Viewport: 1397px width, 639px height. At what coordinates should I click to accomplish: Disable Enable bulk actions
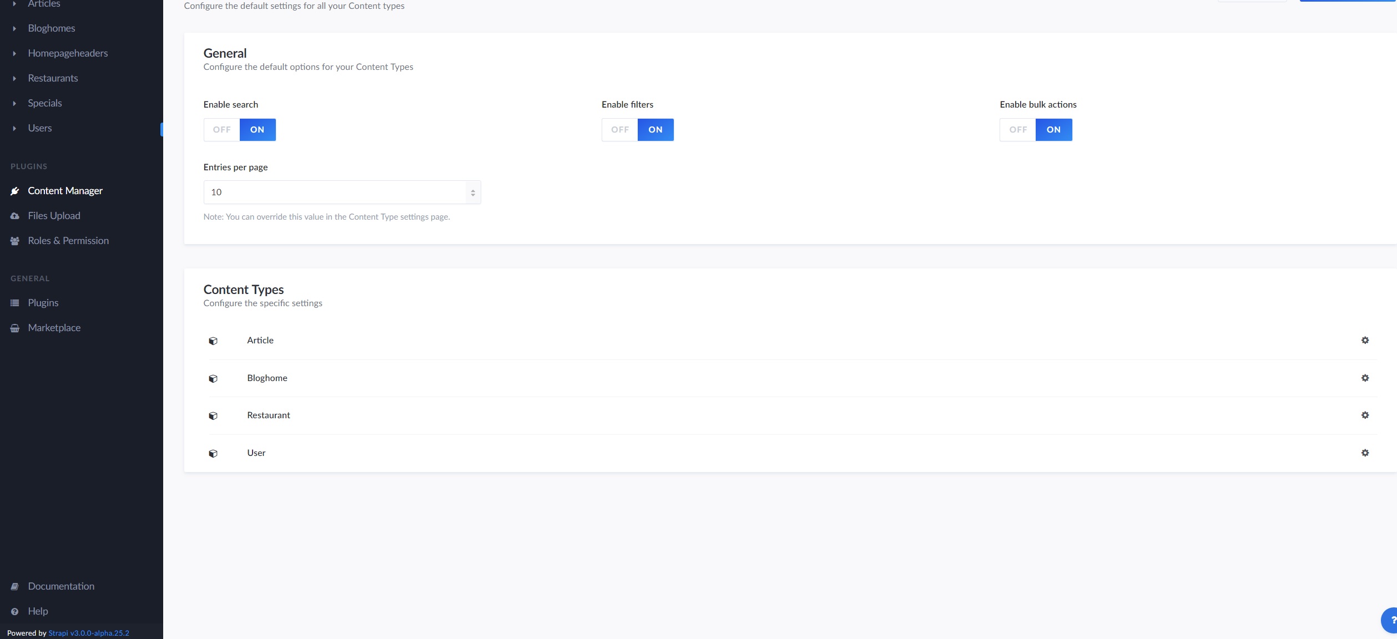(1018, 129)
